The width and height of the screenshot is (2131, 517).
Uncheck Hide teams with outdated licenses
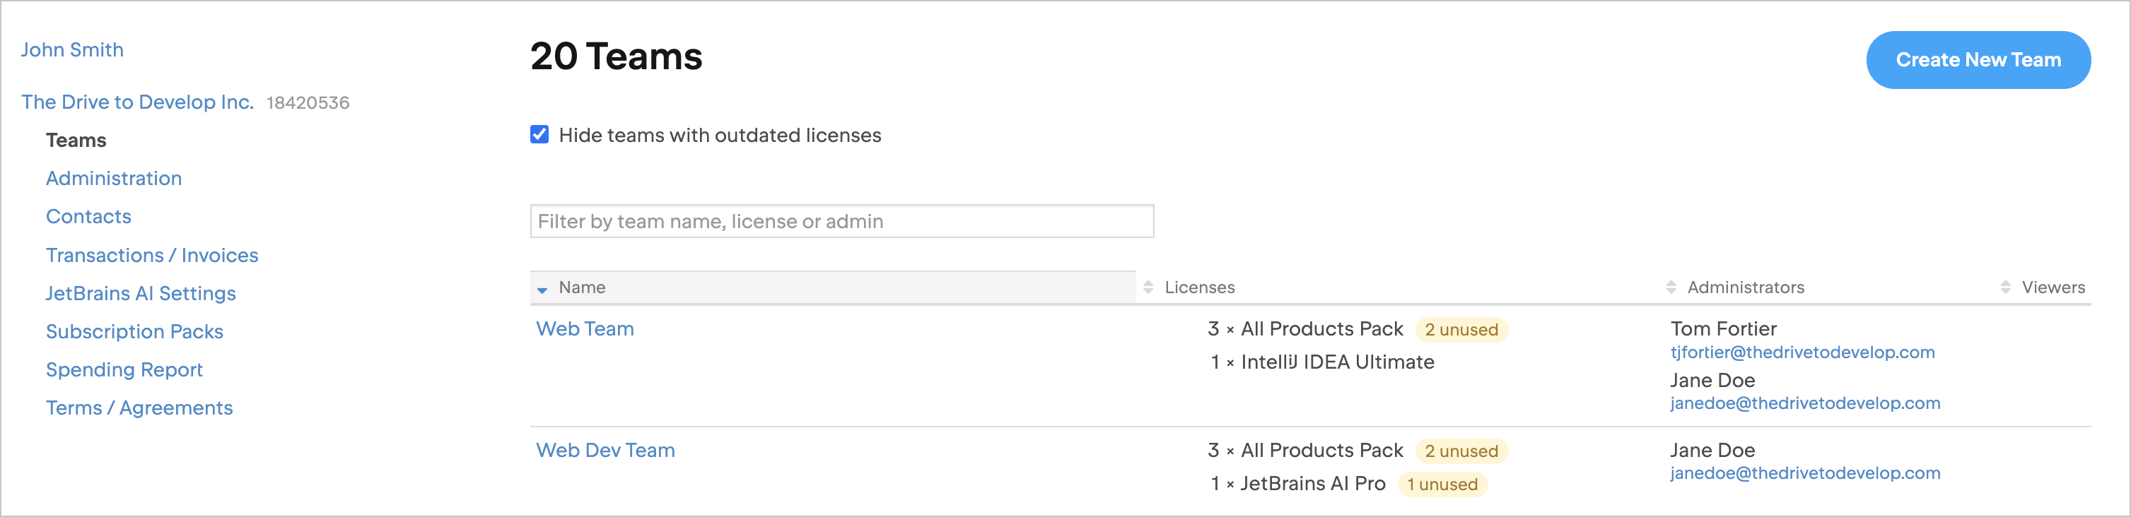point(539,135)
